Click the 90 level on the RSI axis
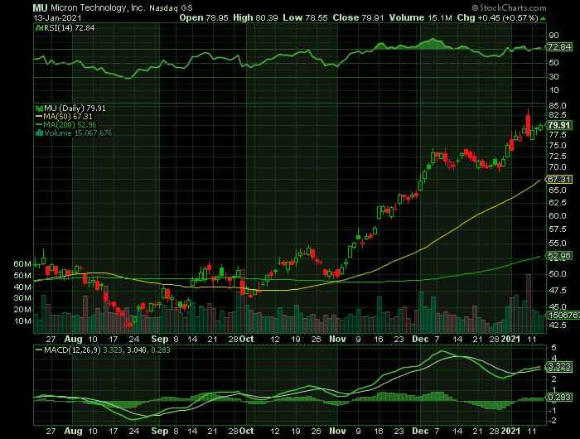Image resolution: width=580 pixels, height=439 pixels. pyautogui.click(x=553, y=36)
